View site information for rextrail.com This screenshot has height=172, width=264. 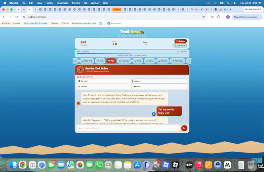24,17
